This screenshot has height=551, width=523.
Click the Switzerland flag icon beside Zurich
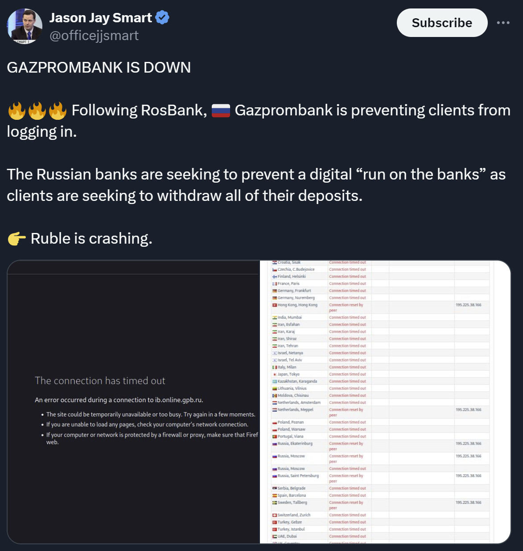(x=275, y=515)
